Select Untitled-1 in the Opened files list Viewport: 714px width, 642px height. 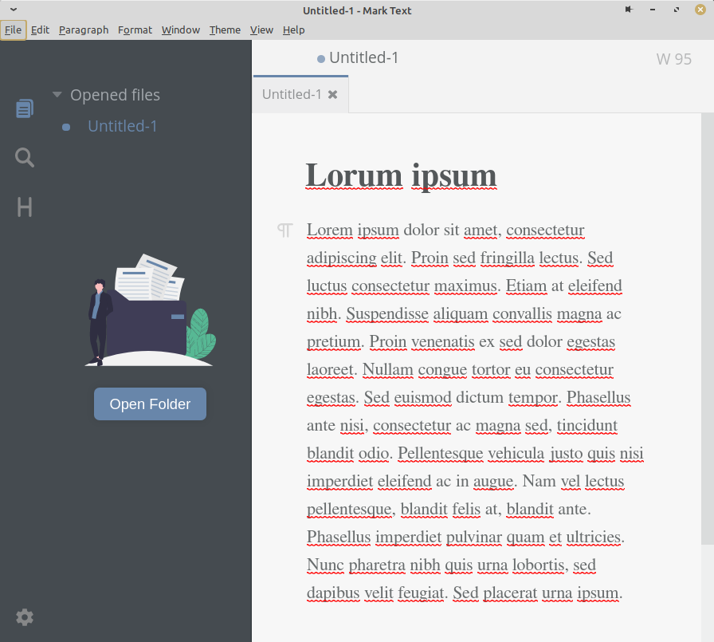pos(122,126)
